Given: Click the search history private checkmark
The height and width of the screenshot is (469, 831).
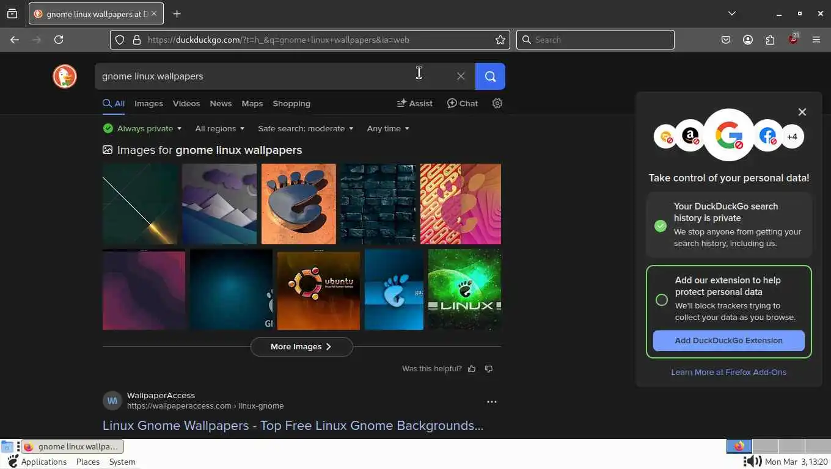Looking at the screenshot, I should click(x=661, y=226).
